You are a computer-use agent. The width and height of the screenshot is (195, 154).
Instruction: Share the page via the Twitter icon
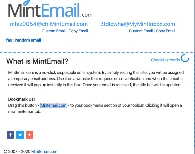tap(20, 135)
